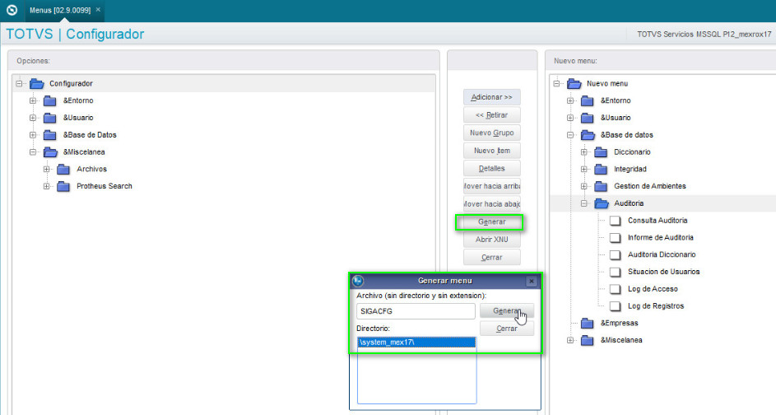Expand &Entorno in Opciones tree

[x=33, y=100]
